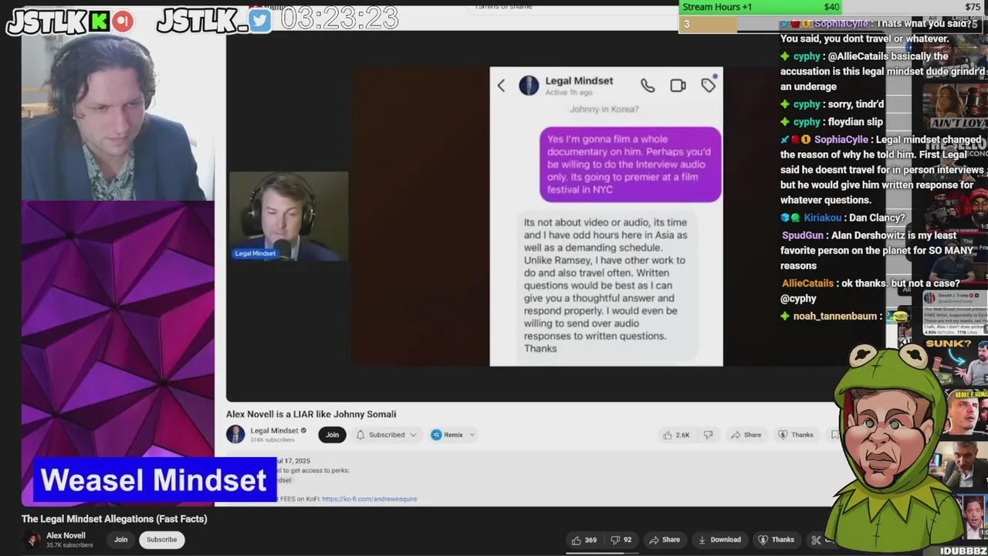Screen dimensions: 988x556
Task: Click the 'Weasel Mindset' banner
Action: click(x=154, y=480)
